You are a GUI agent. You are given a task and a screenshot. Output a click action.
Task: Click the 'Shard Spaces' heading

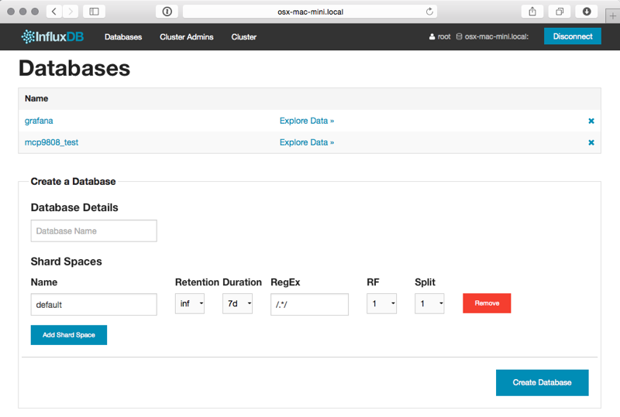tap(67, 261)
